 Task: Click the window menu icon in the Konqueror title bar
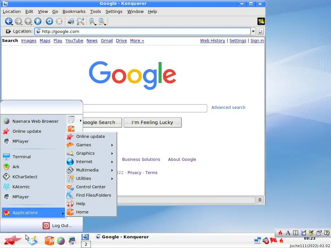coord(5,4)
